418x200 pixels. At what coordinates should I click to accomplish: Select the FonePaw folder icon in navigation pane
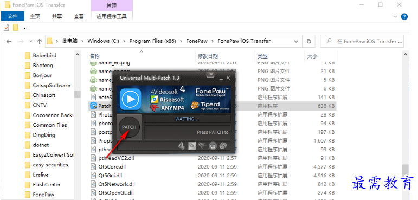[x=28, y=195]
